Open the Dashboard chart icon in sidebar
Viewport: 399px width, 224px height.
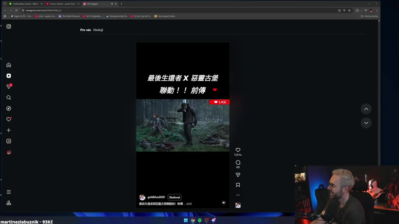9,141
